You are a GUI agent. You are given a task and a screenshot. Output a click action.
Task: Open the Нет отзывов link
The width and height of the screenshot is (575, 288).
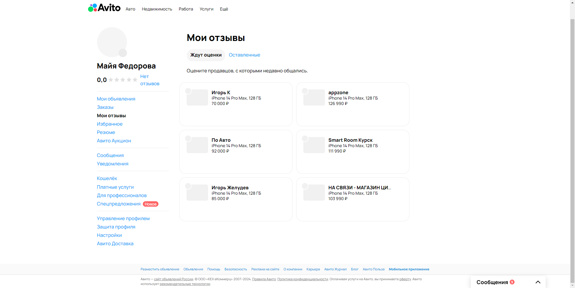tap(150, 80)
